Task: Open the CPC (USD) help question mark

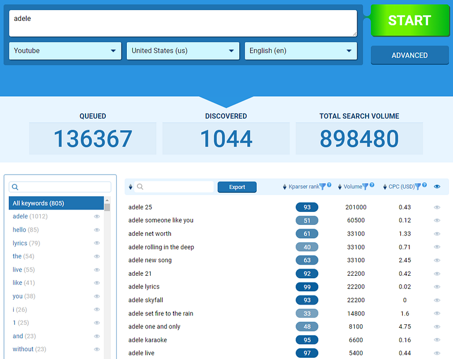Action: [424, 185]
